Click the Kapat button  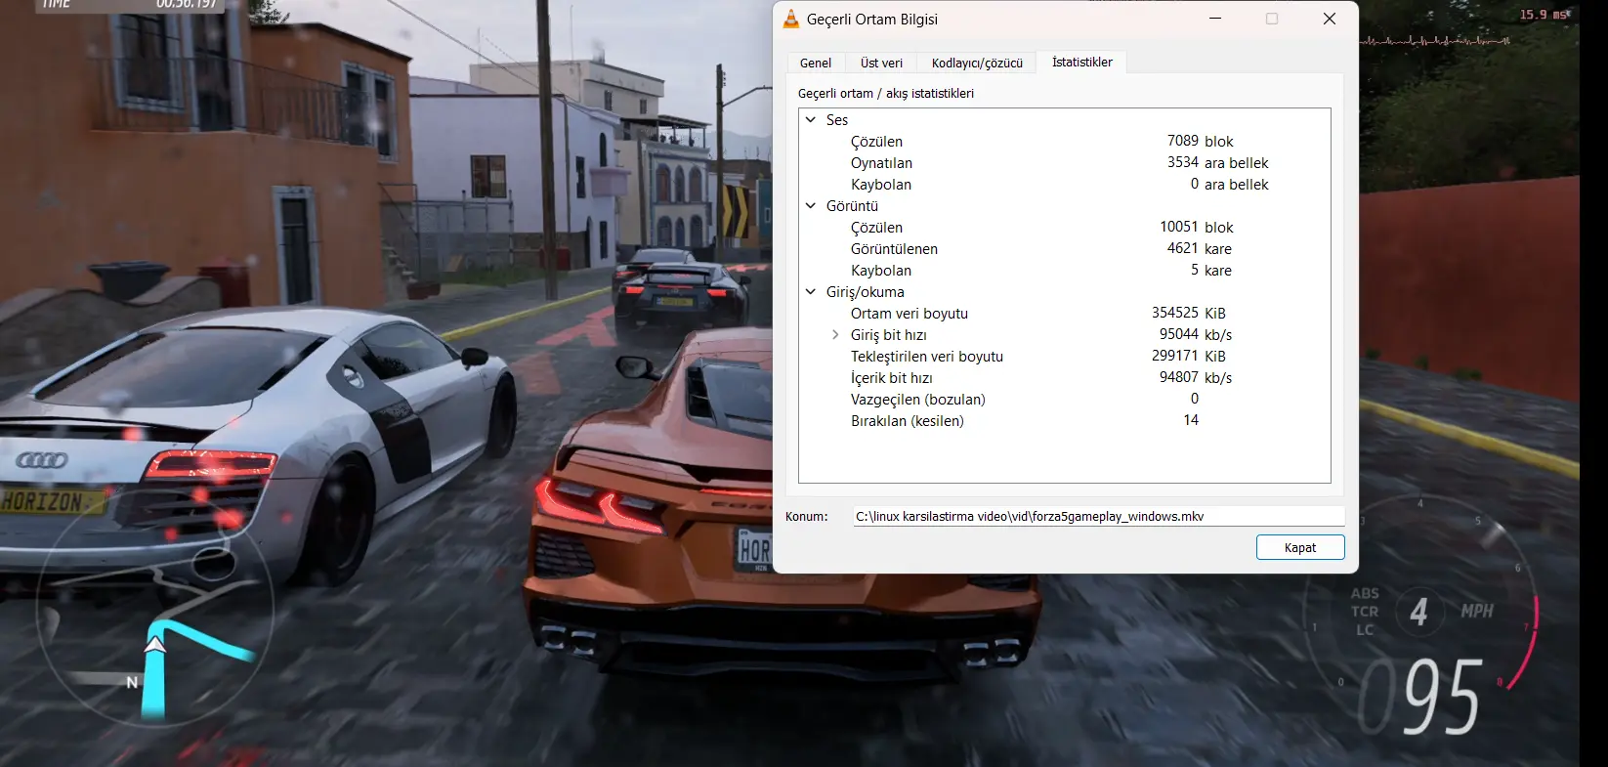click(1300, 547)
